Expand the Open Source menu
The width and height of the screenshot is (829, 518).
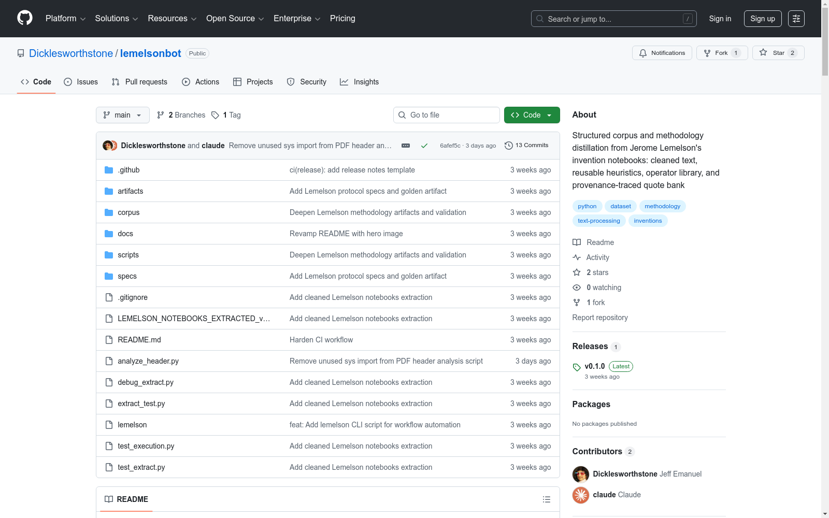[x=235, y=19]
